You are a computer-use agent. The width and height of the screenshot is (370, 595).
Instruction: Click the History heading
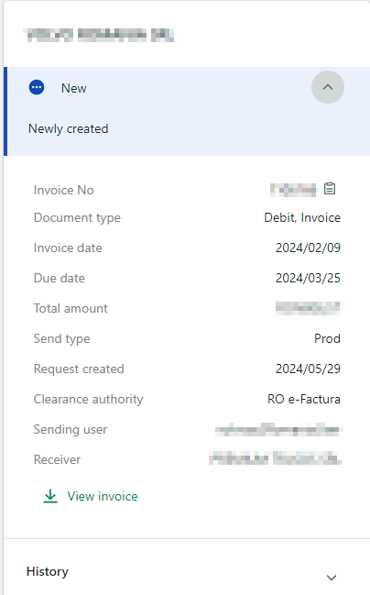(48, 571)
